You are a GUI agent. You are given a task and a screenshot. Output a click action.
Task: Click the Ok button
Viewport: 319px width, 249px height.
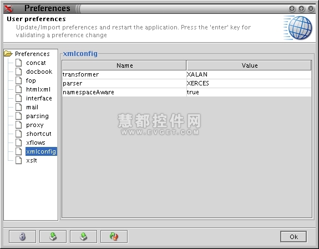tap(293, 237)
